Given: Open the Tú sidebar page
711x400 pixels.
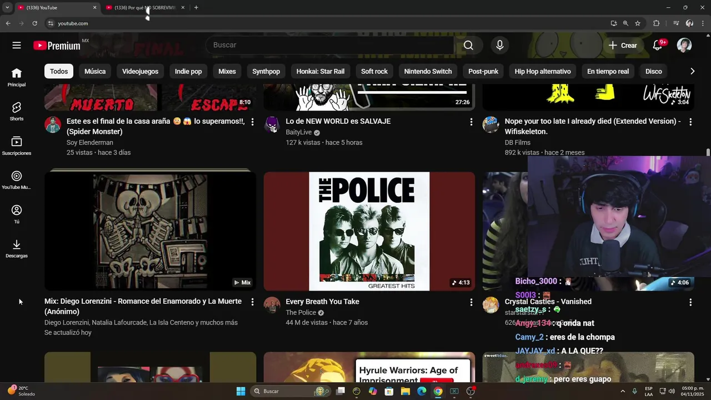Looking at the screenshot, I should tap(17, 214).
